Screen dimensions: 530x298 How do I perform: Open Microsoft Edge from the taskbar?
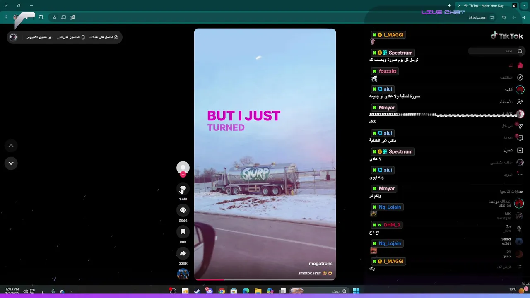click(246, 291)
